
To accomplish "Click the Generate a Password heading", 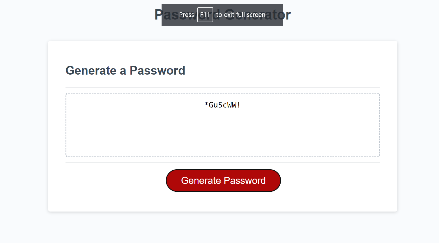I will pos(125,70).
